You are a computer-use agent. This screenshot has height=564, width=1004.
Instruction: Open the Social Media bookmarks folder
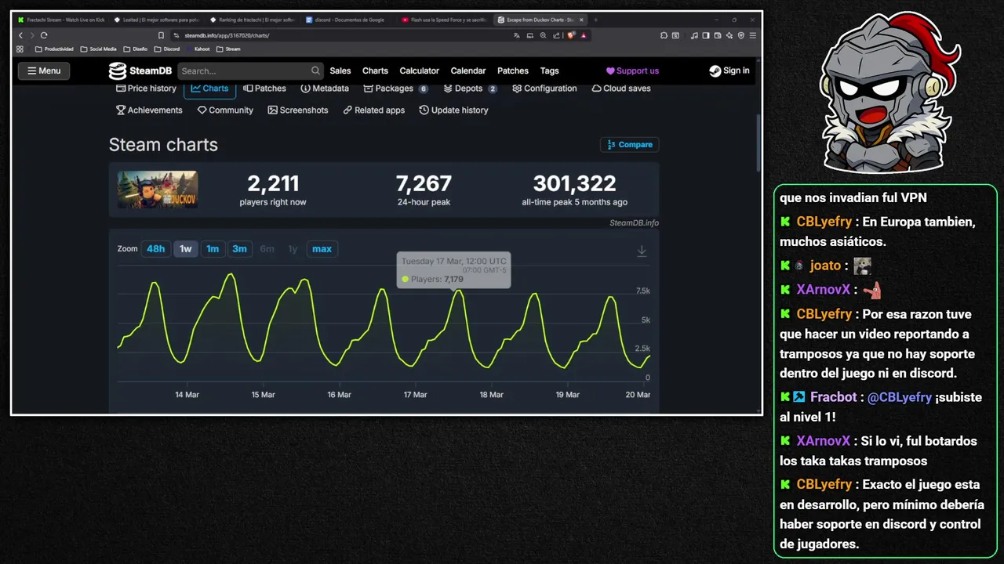pos(98,49)
